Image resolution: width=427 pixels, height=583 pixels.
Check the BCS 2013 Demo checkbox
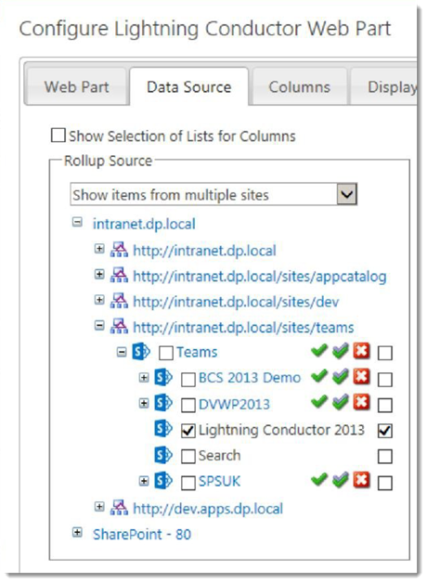coord(188,380)
